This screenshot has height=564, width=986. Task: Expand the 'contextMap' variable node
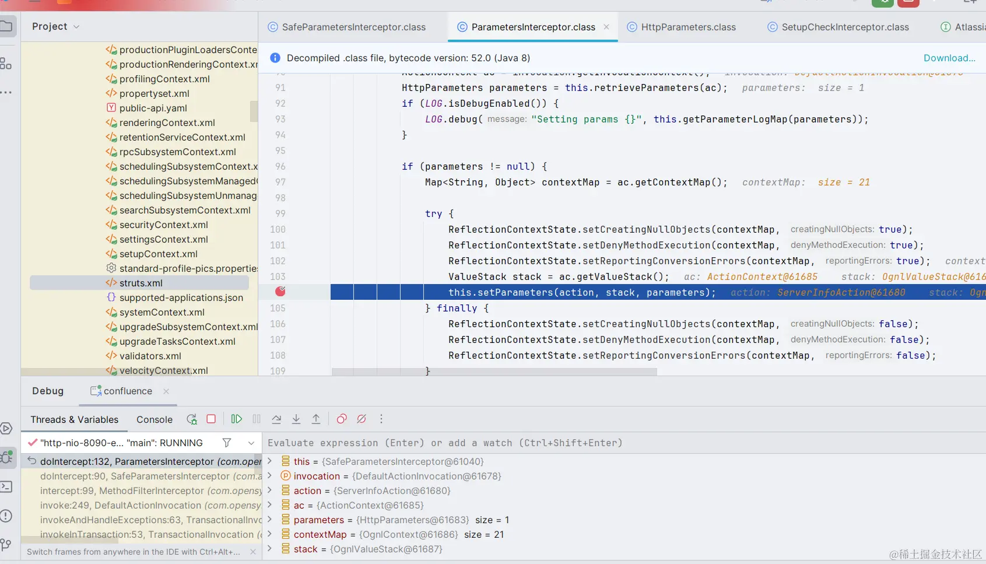(270, 534)
